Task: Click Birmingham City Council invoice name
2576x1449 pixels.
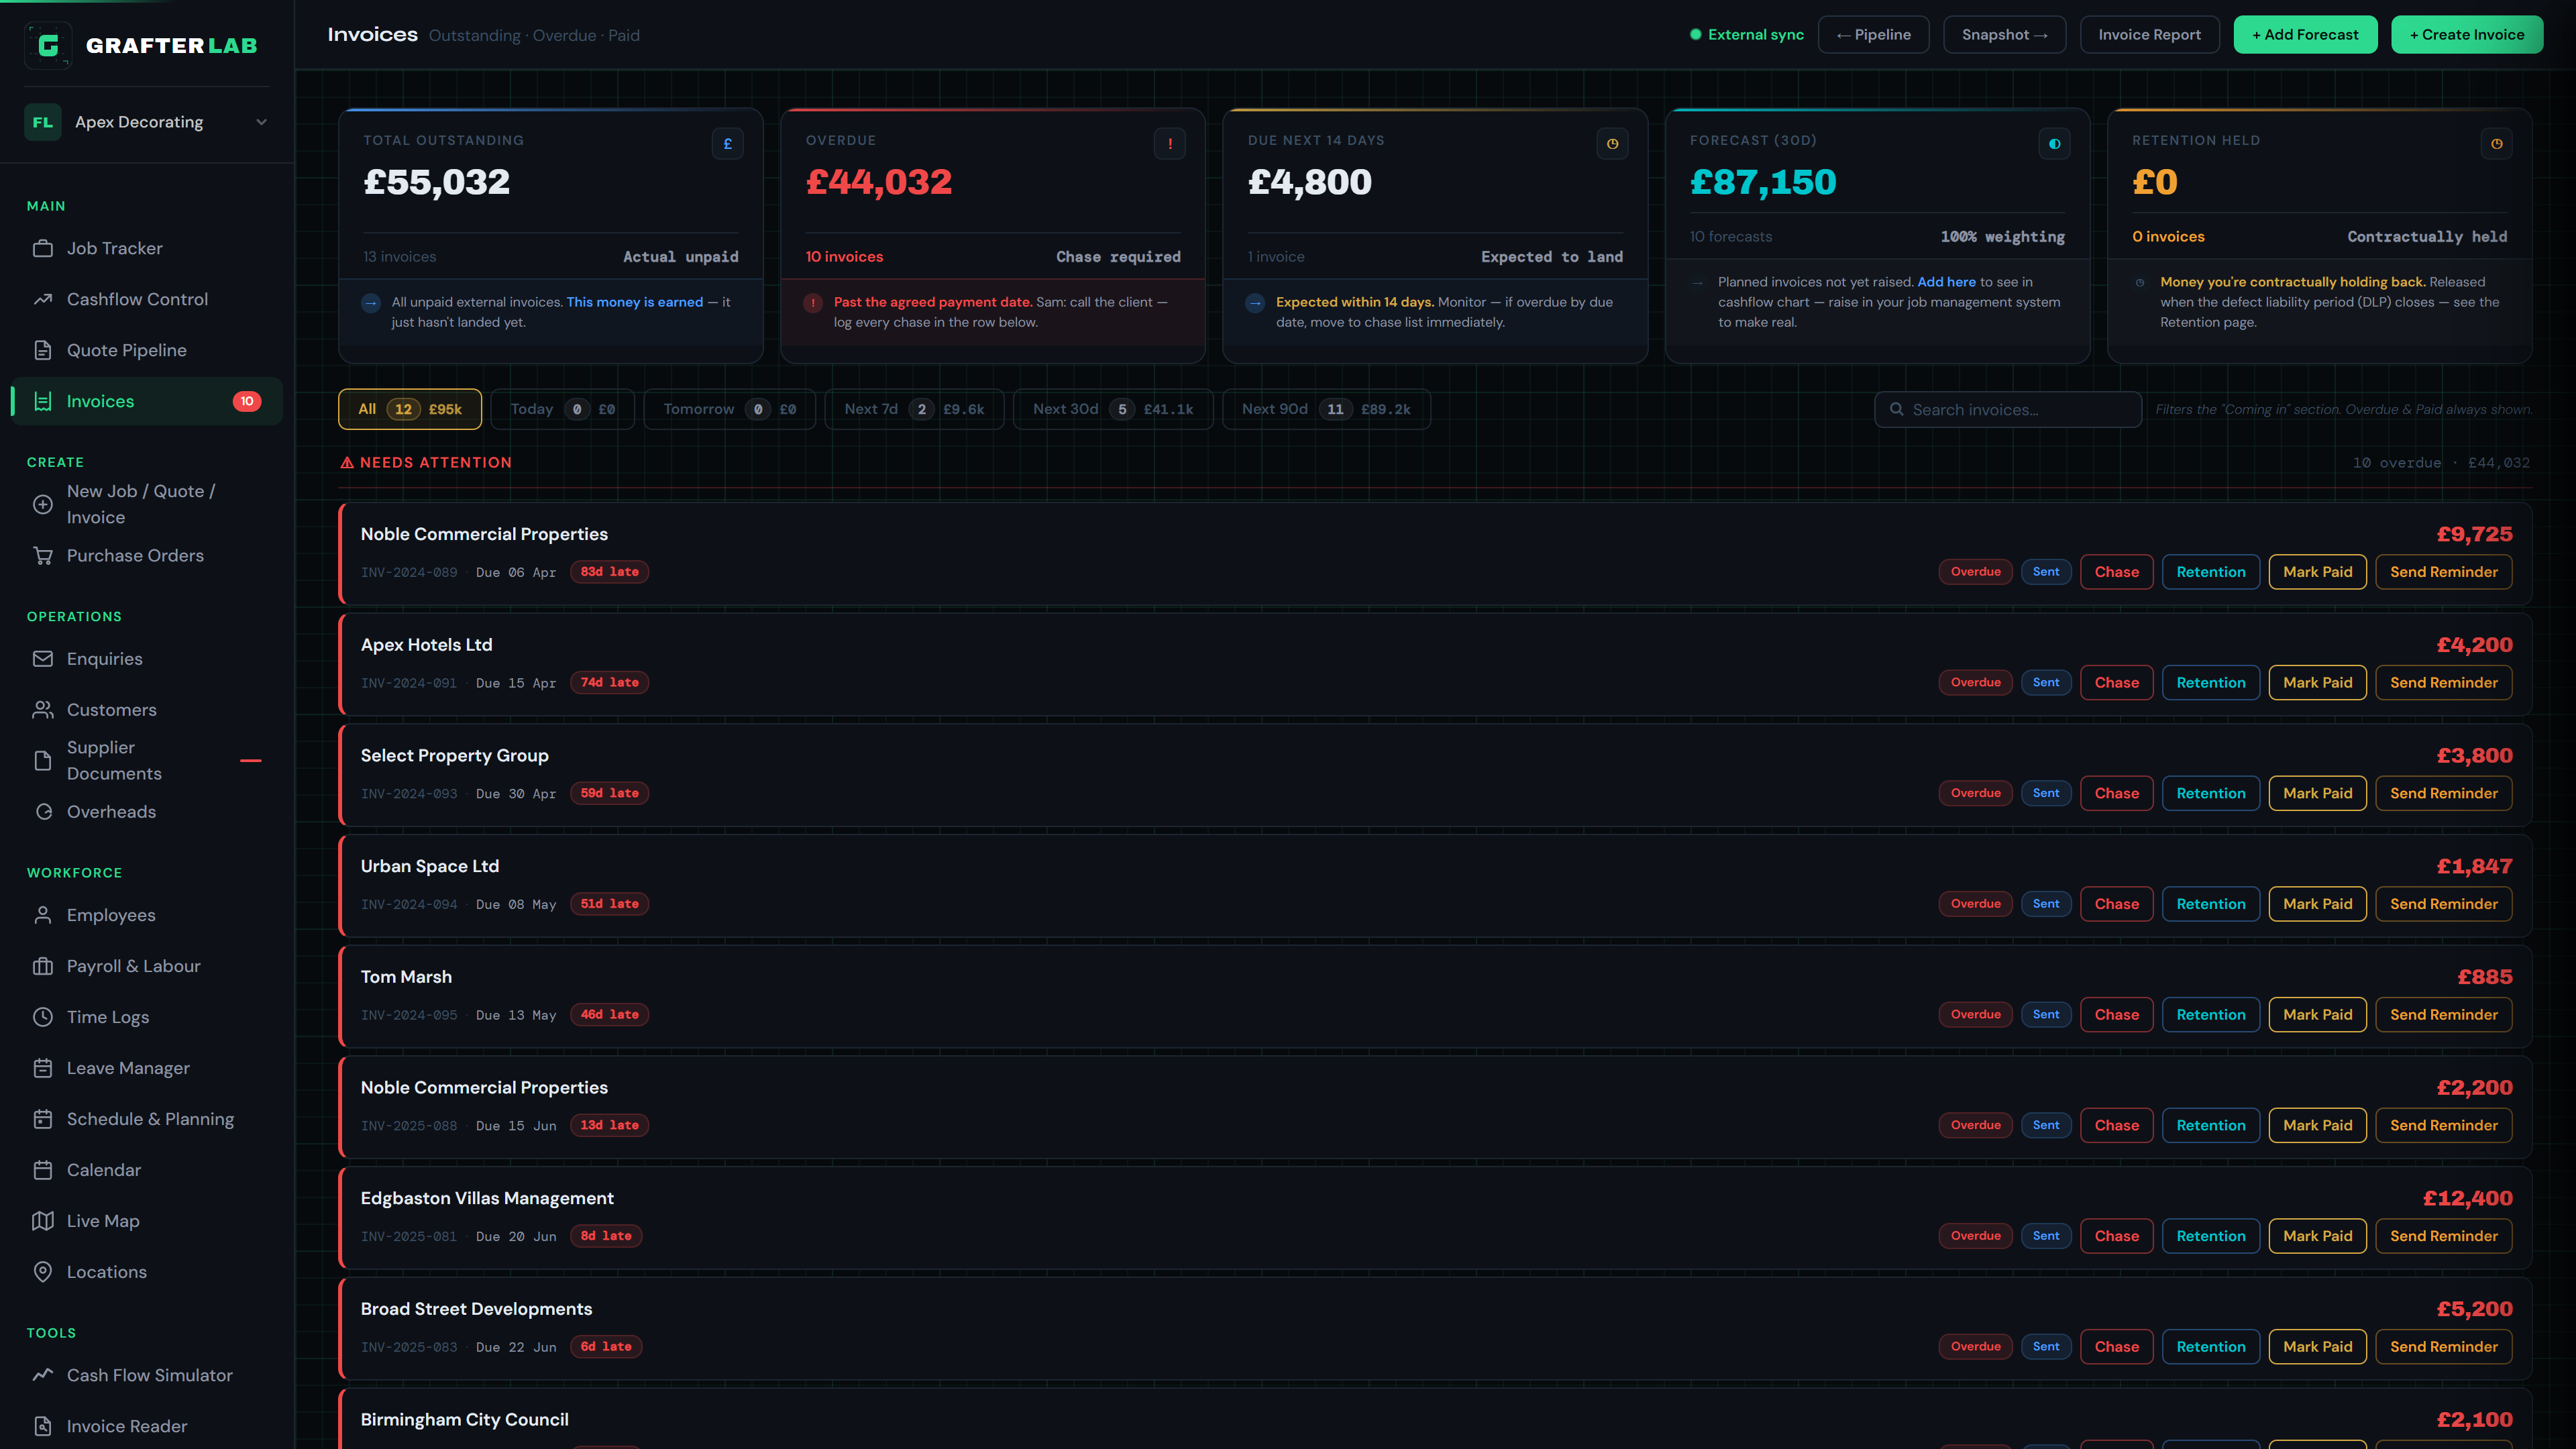Action: (464, 1420)
